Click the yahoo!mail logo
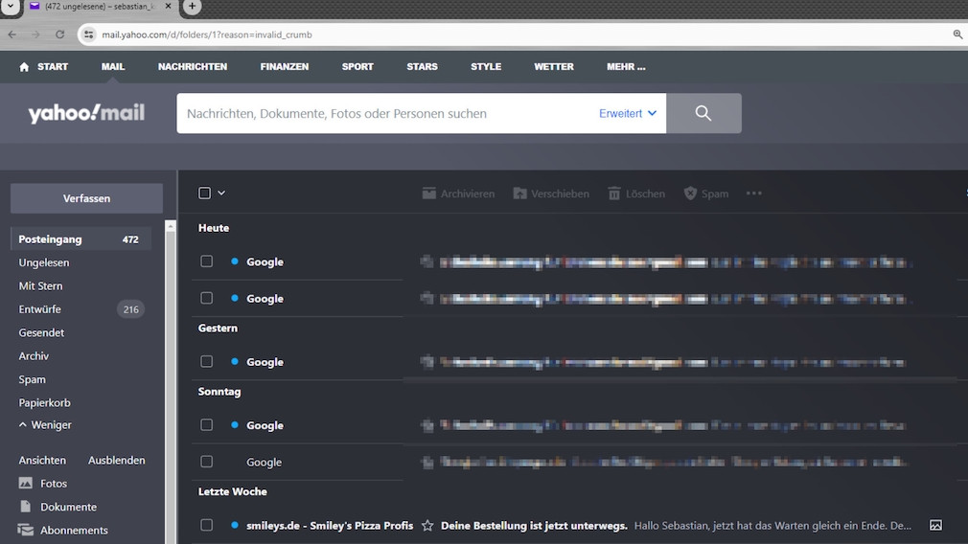 [86, 113]
